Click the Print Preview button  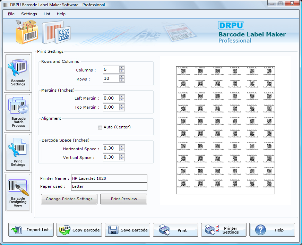click(x=124, y=199)
